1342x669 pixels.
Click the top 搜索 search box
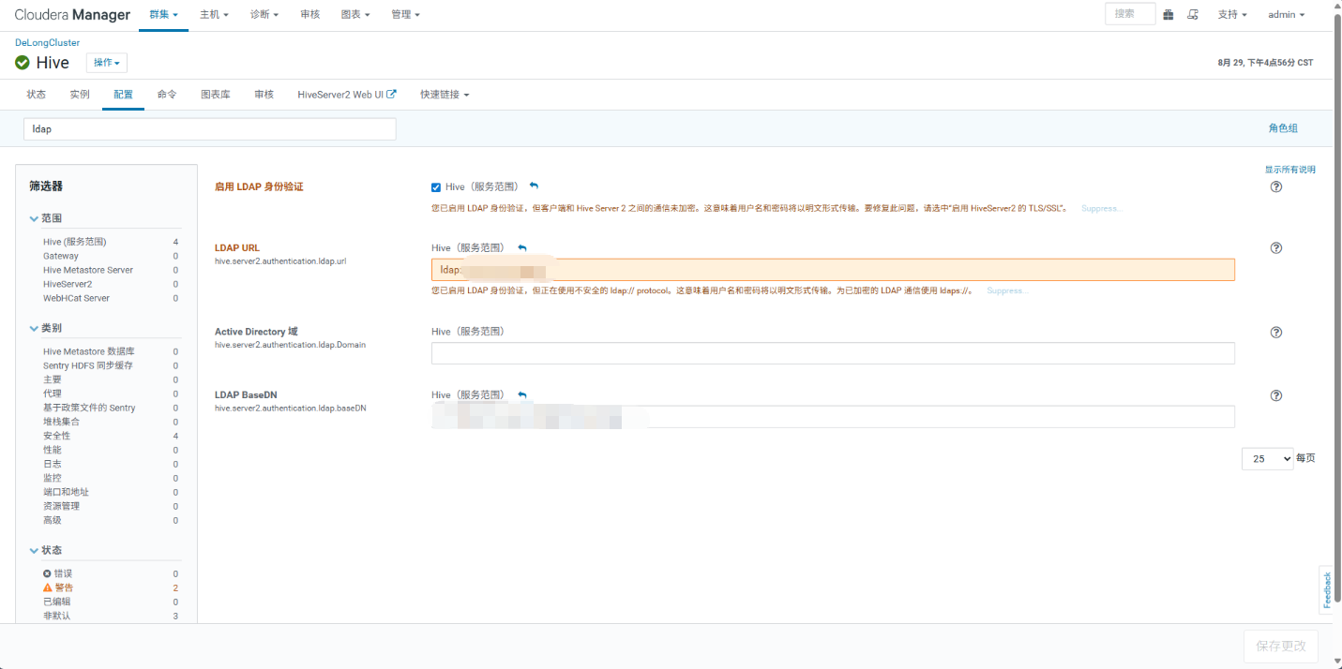click(x=1130, y=14)
